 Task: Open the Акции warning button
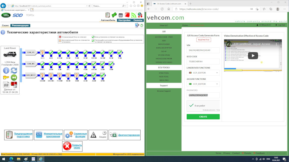[x=98, y=135]
